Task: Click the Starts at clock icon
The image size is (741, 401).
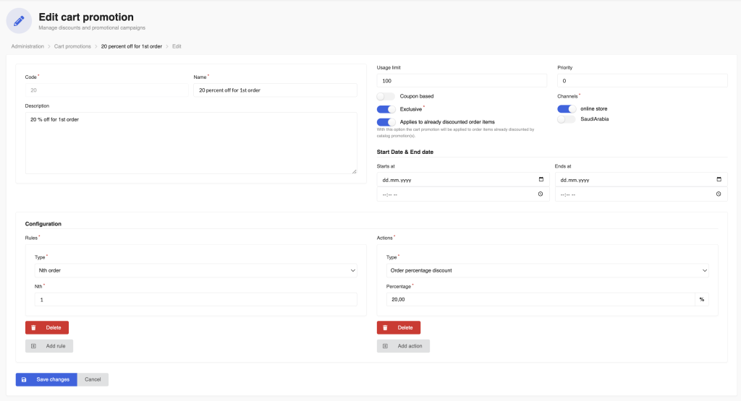Action: [541, 194]
